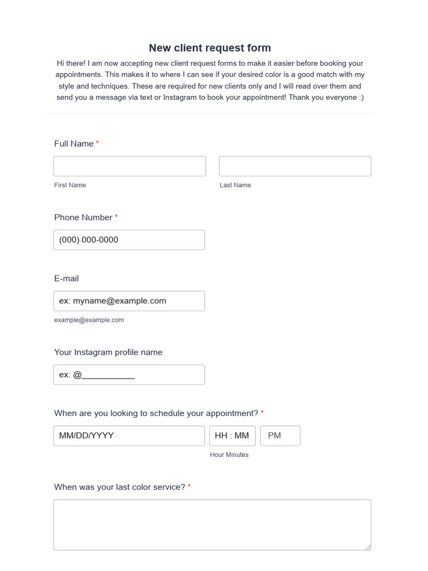The height and width of the screenshot is (571, 428).
Task: Click the "E-mail" field label
Action: [66, 278]
